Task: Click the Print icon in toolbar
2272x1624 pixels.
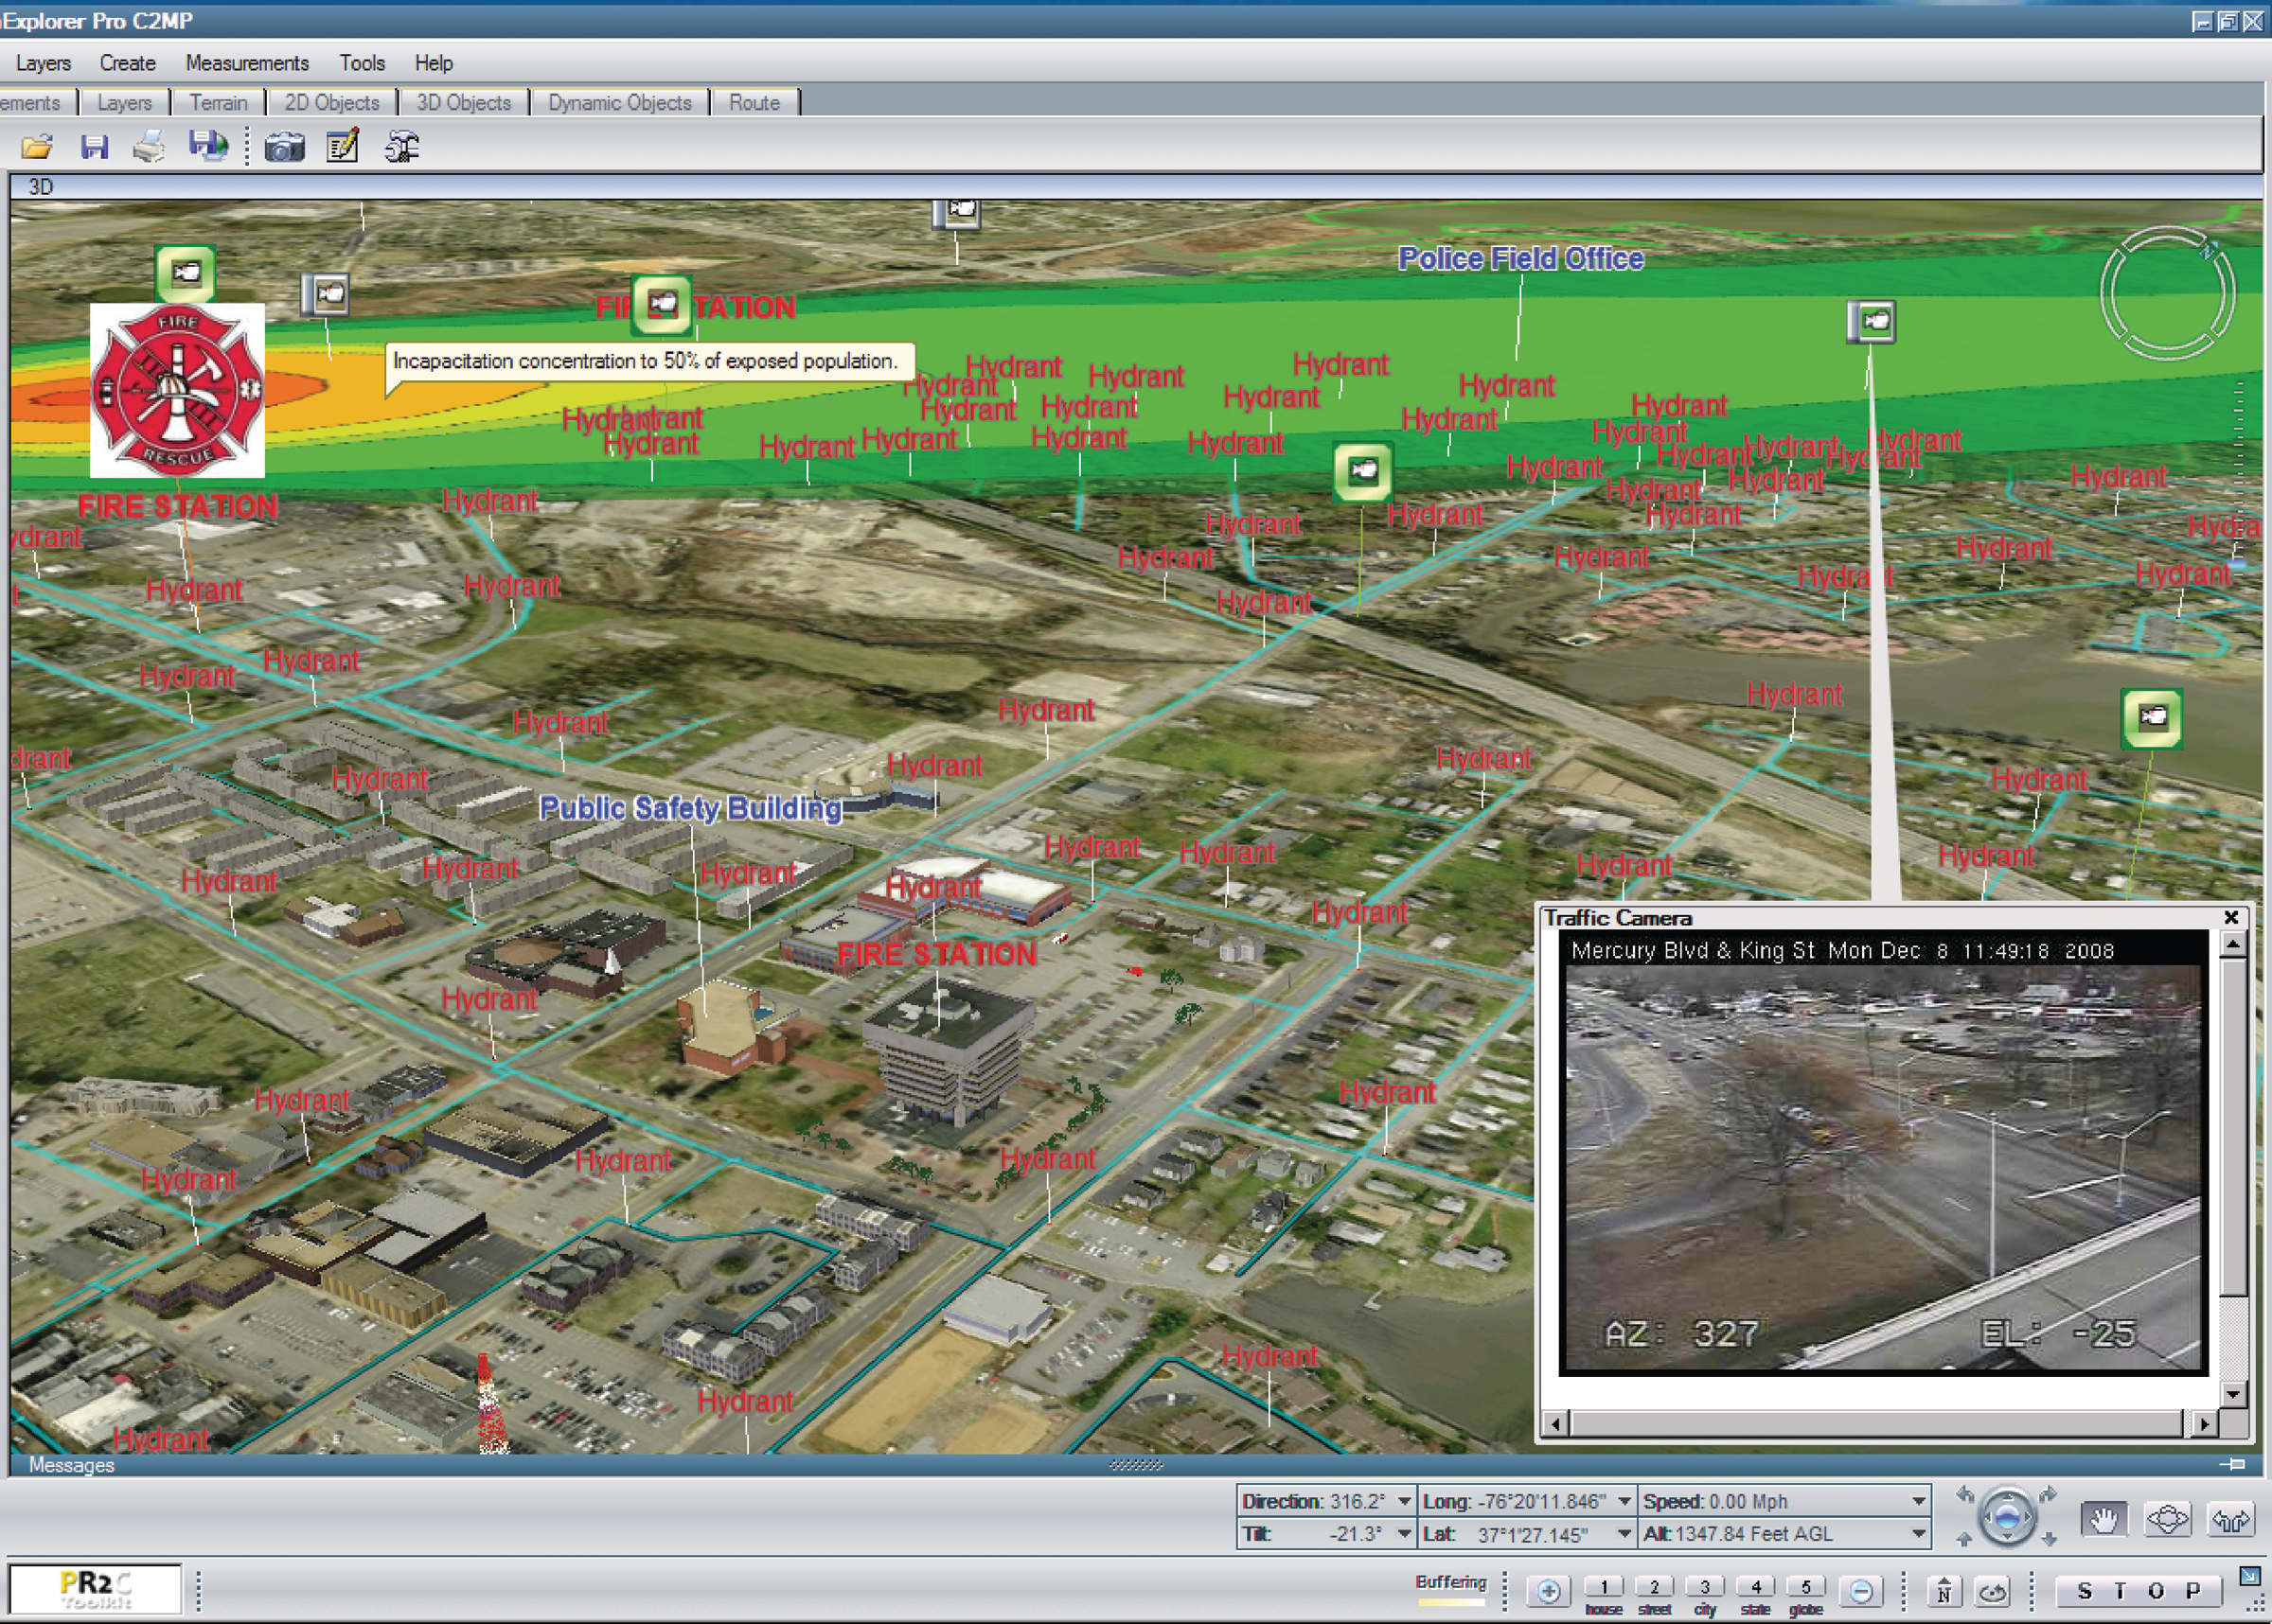Action: click(149, 147)
